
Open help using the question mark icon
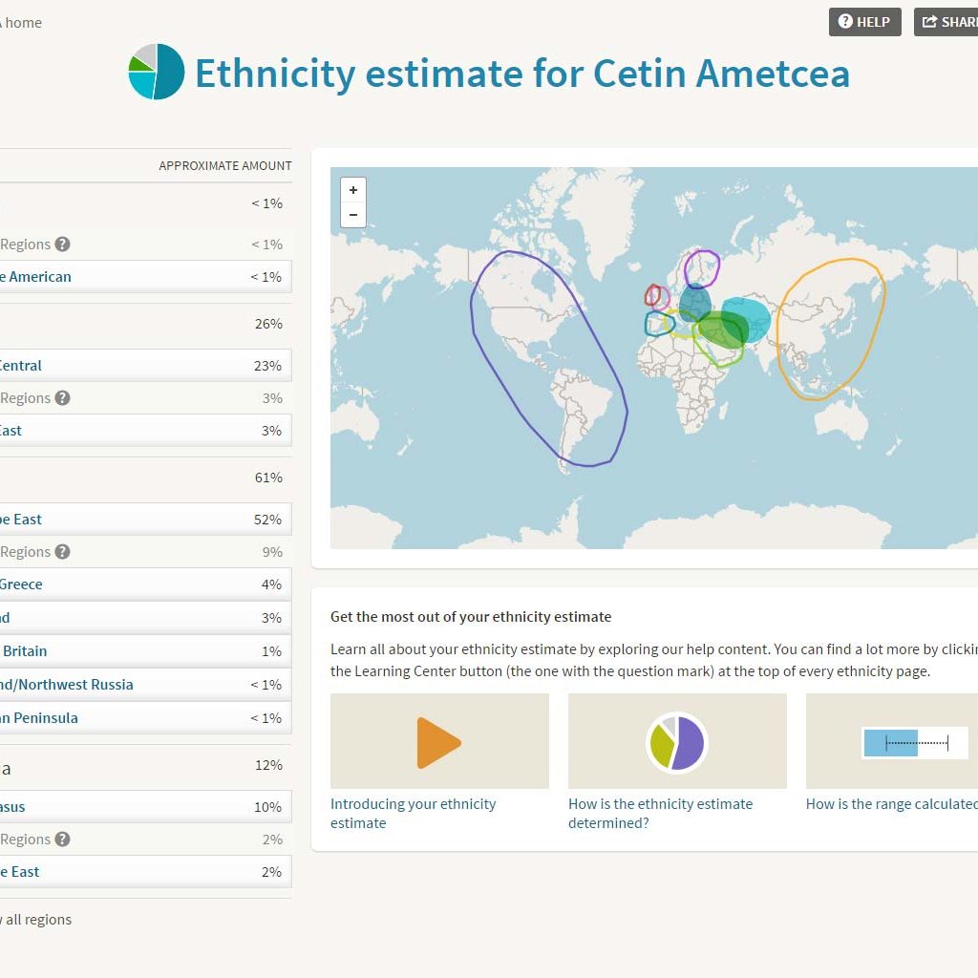coord(845,21)
